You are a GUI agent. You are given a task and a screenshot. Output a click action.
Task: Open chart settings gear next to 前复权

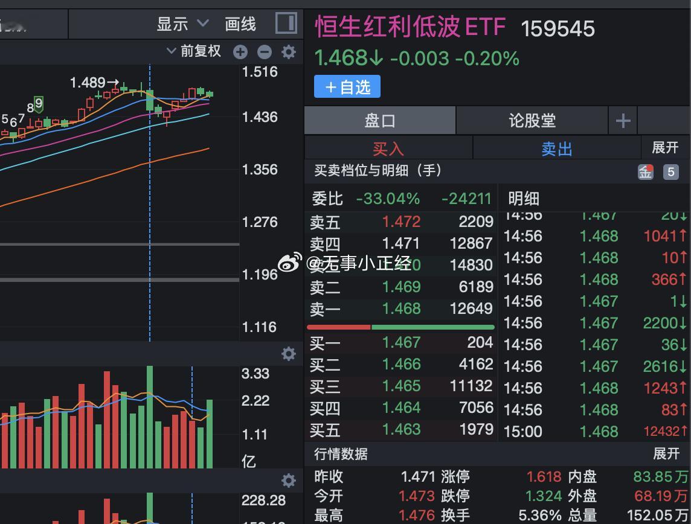coord(289,52)
